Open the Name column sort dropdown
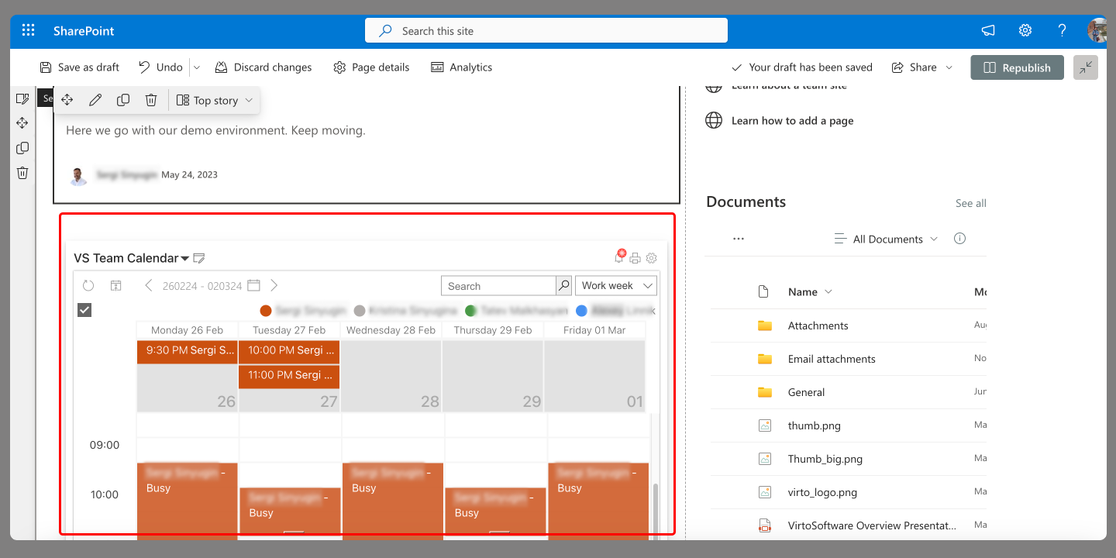The image size is (1116, 558). pos(828,292)
